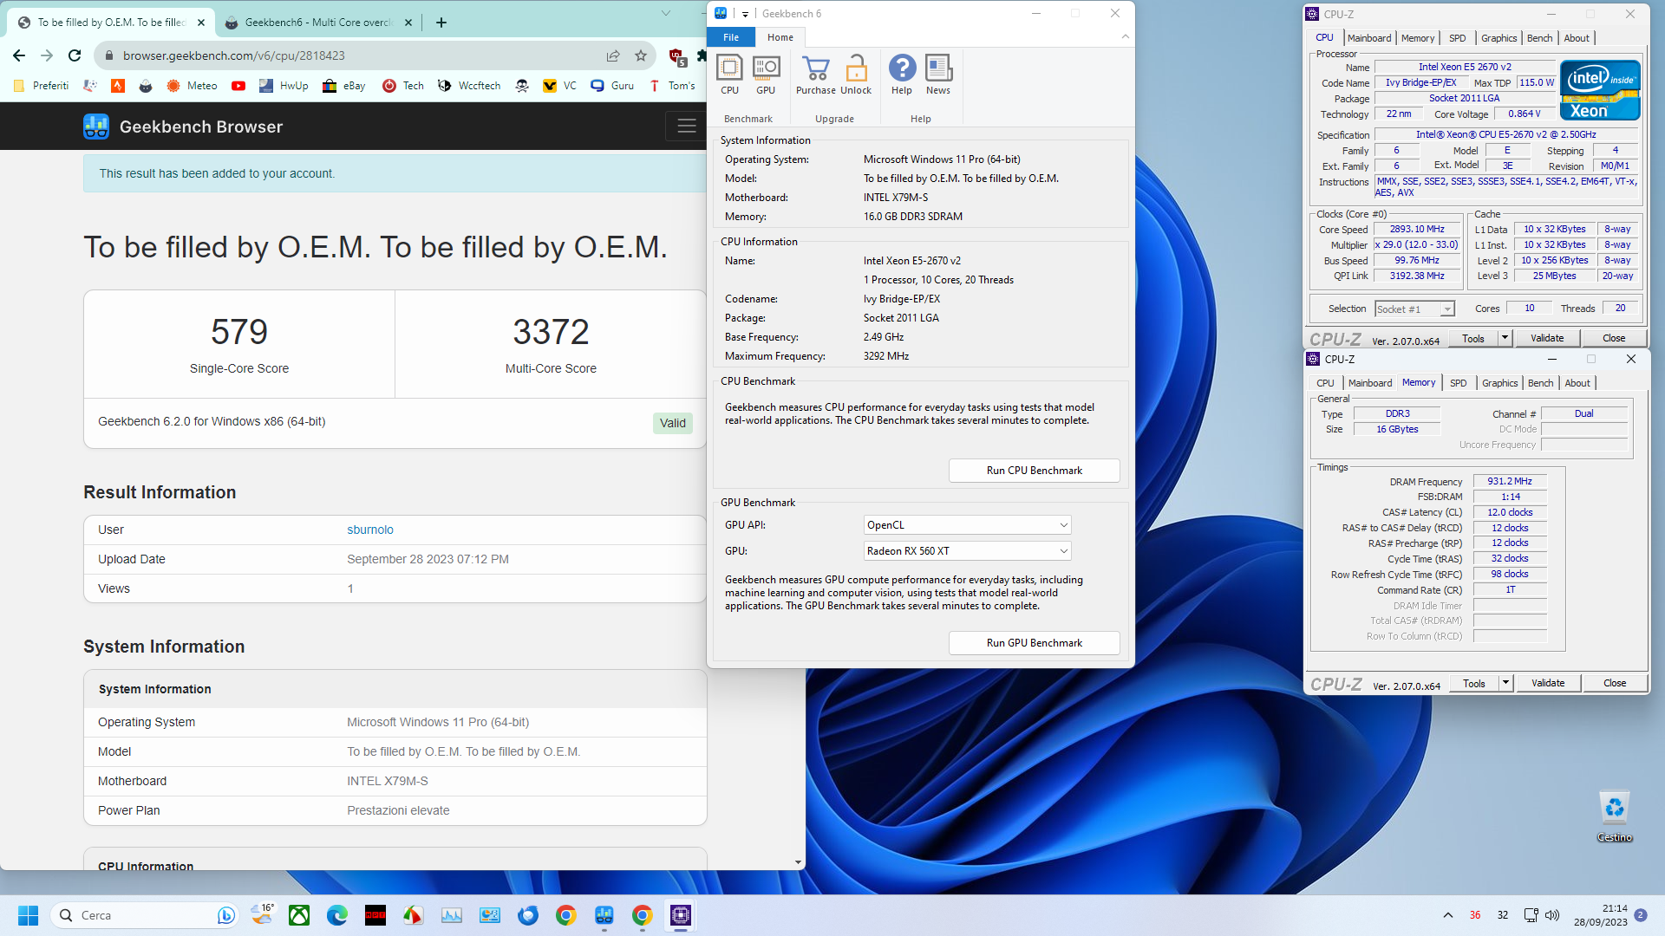Switch to the Geekbench6 Multi Core Chrome tab
Viewport: 1665px width, 936px height.
pos(318,23)
